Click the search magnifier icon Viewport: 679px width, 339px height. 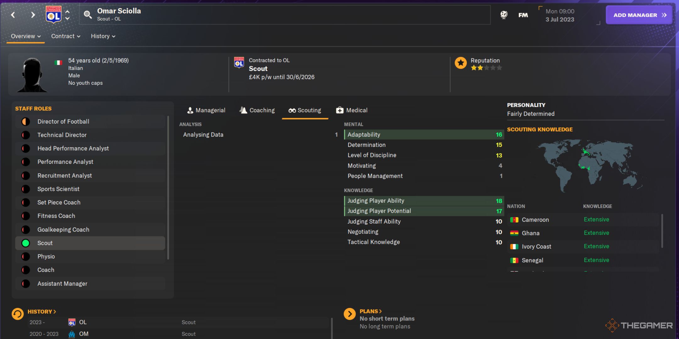87,14
